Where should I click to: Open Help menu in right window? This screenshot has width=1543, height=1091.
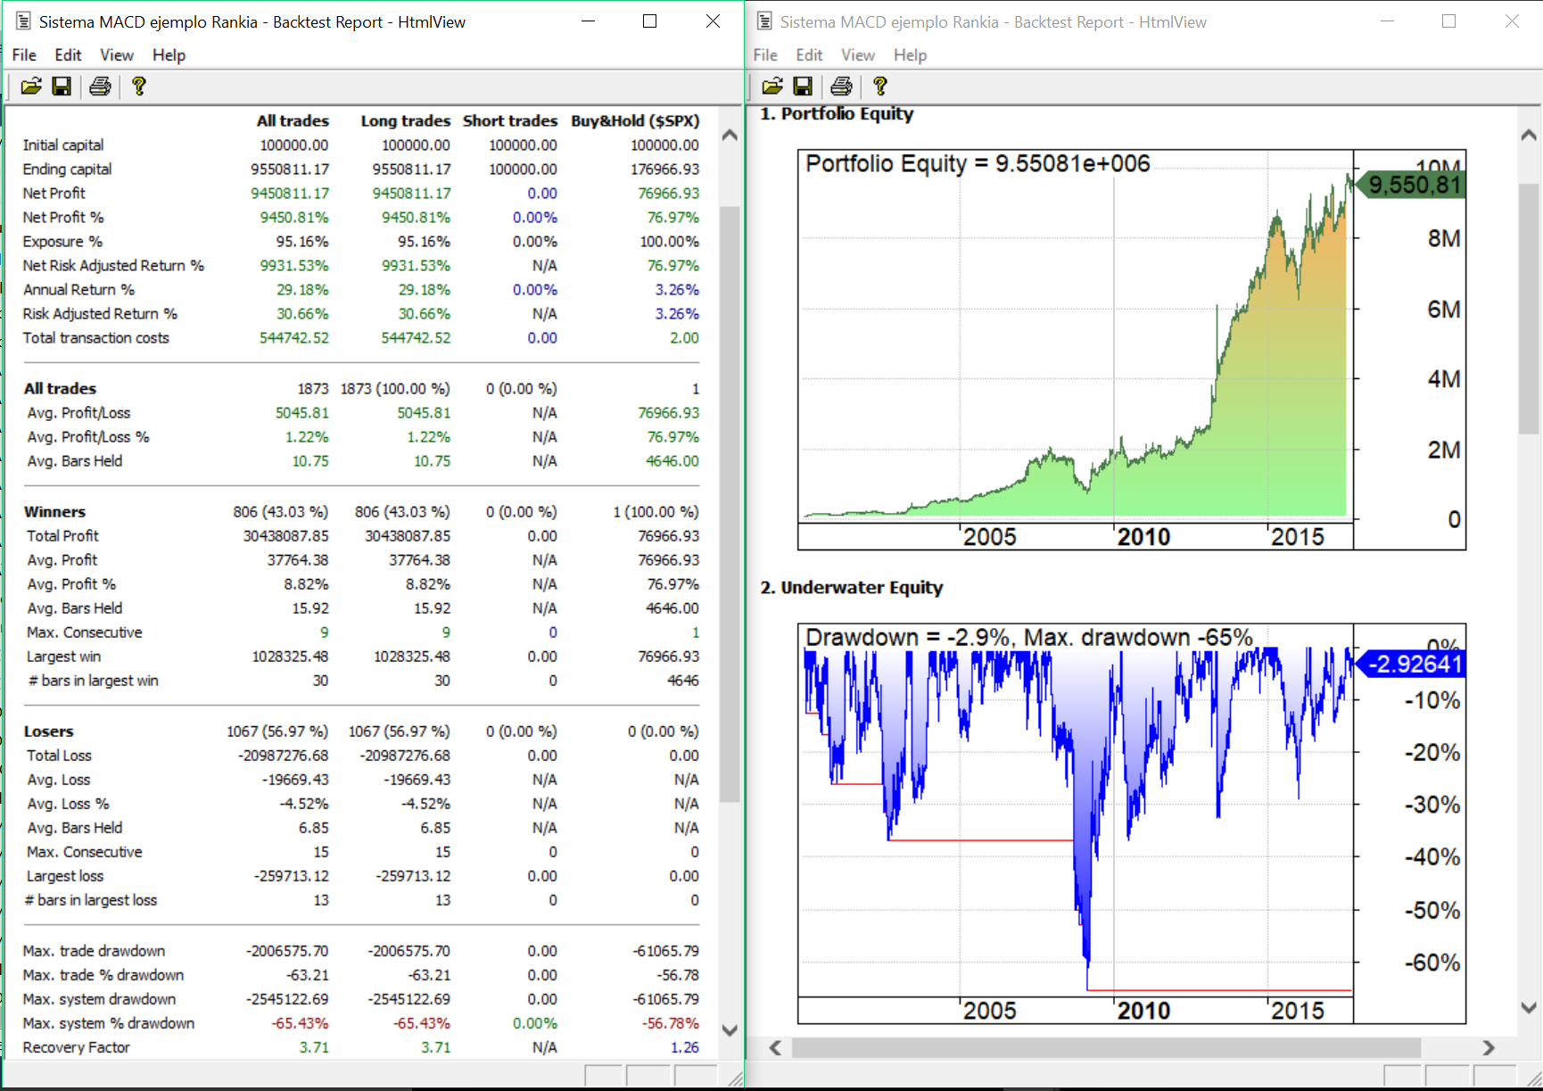910,55
